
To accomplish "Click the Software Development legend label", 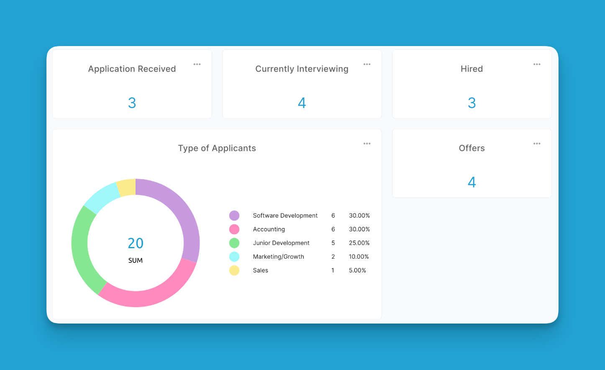I will 285,216.
